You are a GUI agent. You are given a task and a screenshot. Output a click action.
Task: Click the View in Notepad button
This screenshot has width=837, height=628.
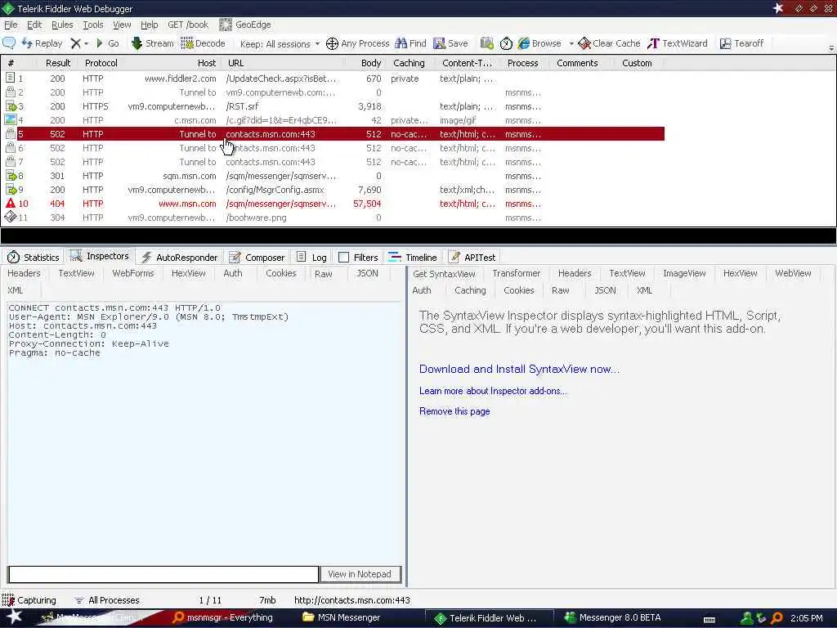pos(360,574)
